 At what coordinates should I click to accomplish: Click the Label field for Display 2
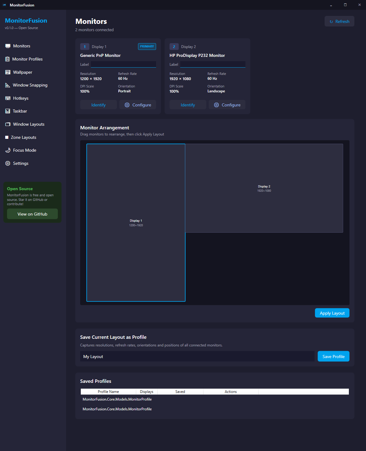212,64
